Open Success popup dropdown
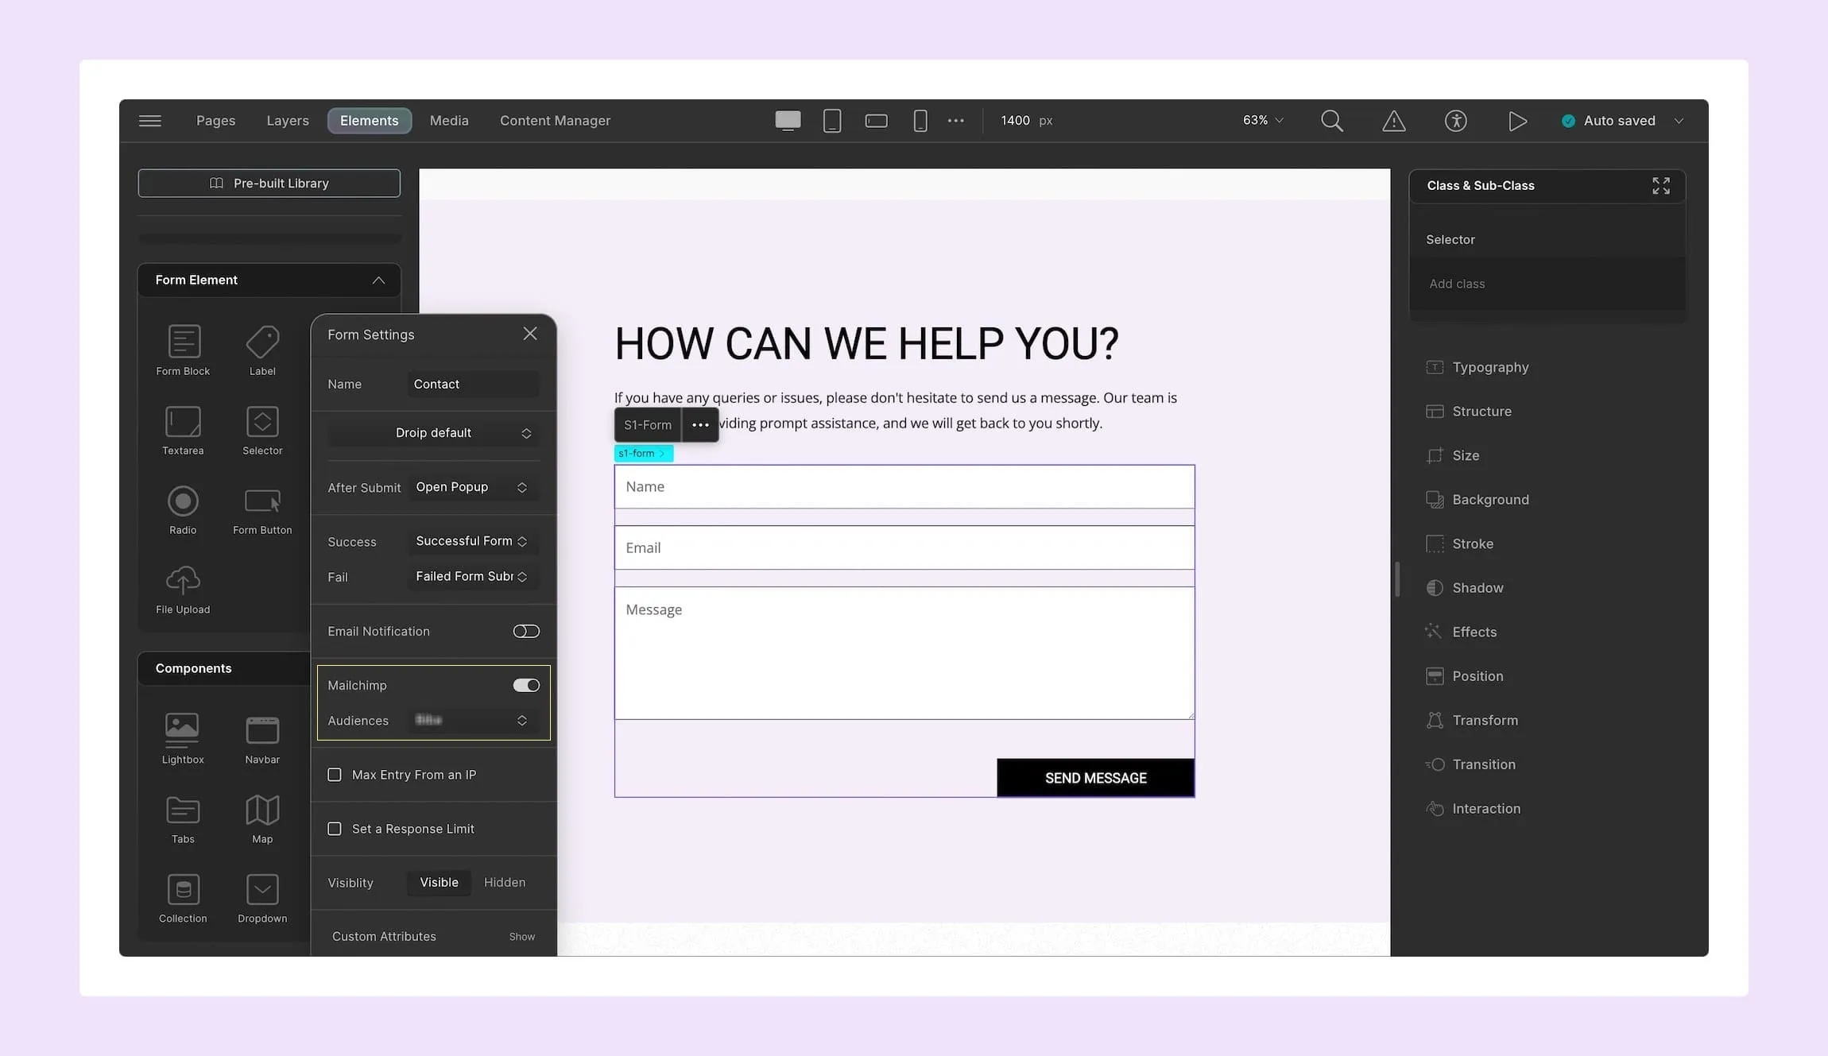Screen dimensions: 1828x1056 [472, 541]
